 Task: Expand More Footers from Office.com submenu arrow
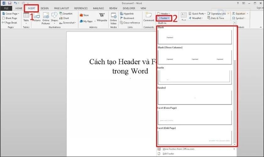coord(234,149)
